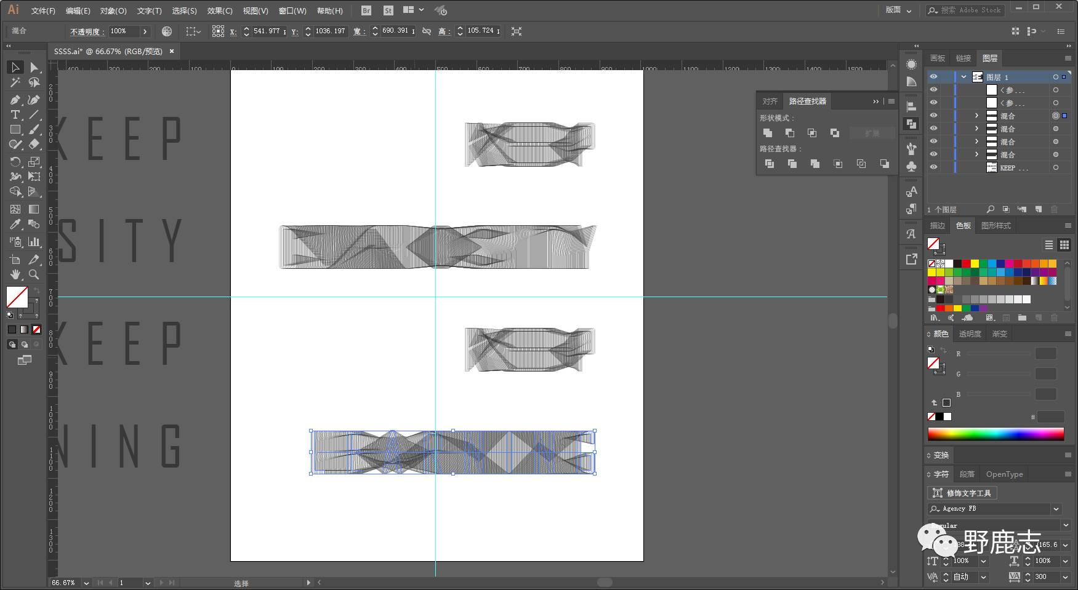The height and width of the screenshot is (590, 1078).
Task: Pick the Eyedropper tool
Action: pos(15,225)
